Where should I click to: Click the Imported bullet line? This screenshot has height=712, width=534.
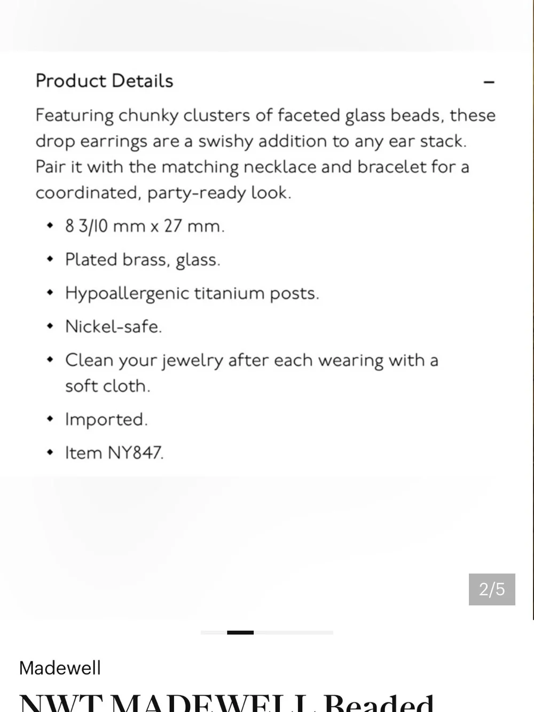click(106, 419)
